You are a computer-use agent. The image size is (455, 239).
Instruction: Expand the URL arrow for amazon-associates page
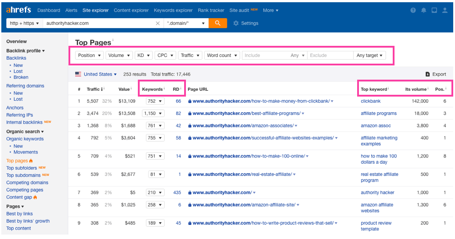coord(296,126)
